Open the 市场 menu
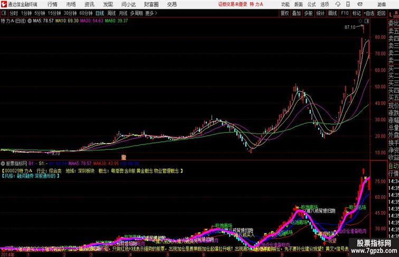This screenshot has width=399, height=257. coord(71,4)
